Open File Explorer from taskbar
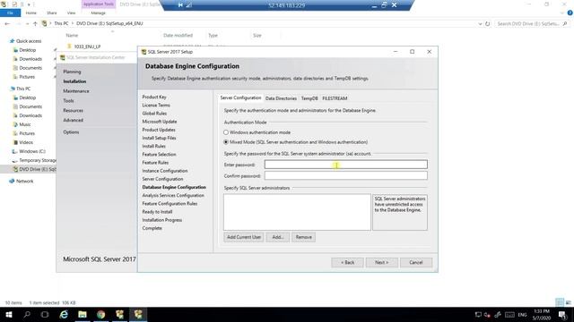The image size is (574, 322). click(83, 314)
